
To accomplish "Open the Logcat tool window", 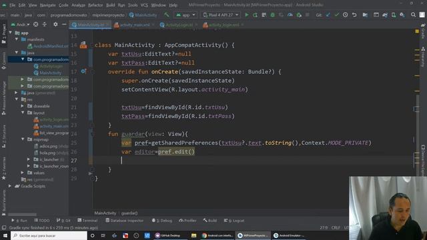I will click(x=234, y=221).
